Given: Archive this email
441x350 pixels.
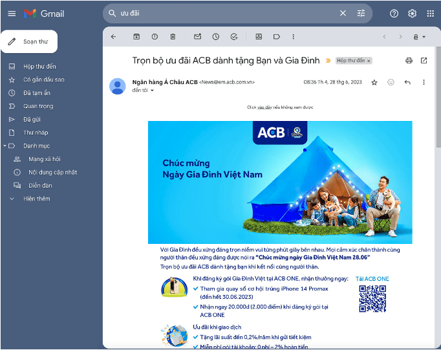Looking at the screenshot, I should 136,37.
